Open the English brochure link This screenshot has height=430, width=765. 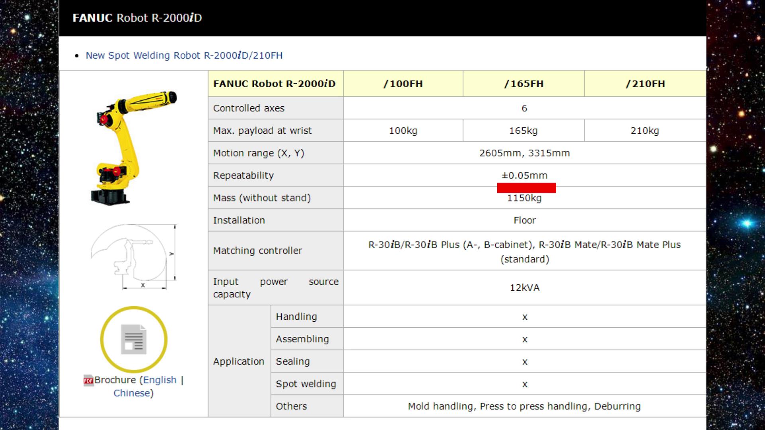(x=160, y=380)
